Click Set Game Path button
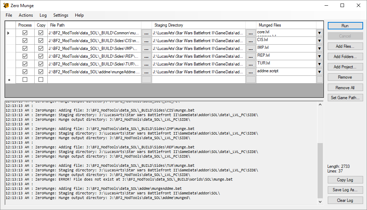The height and width of the screenshot is (210, 367). pyautogui.click(x=345, y=98)
